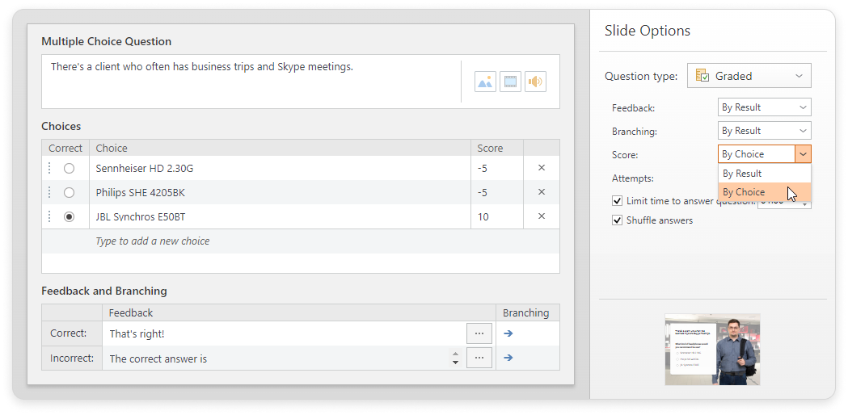Mark Sennheiser HD 2.30G as correct
Image resolution: width=848 pixels, height=415 pixels.
click(69, 169)
